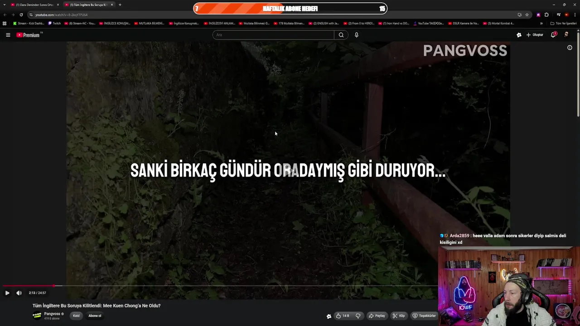The height and width of the screenshot is (326, 580).
Task: Reload the page with refresh icon
Action: [21, 14]
